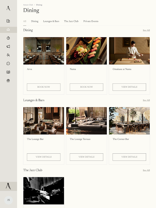This screenshot has width=156, height=208.
Task: Select the All tab
Action: click(25, 21)
